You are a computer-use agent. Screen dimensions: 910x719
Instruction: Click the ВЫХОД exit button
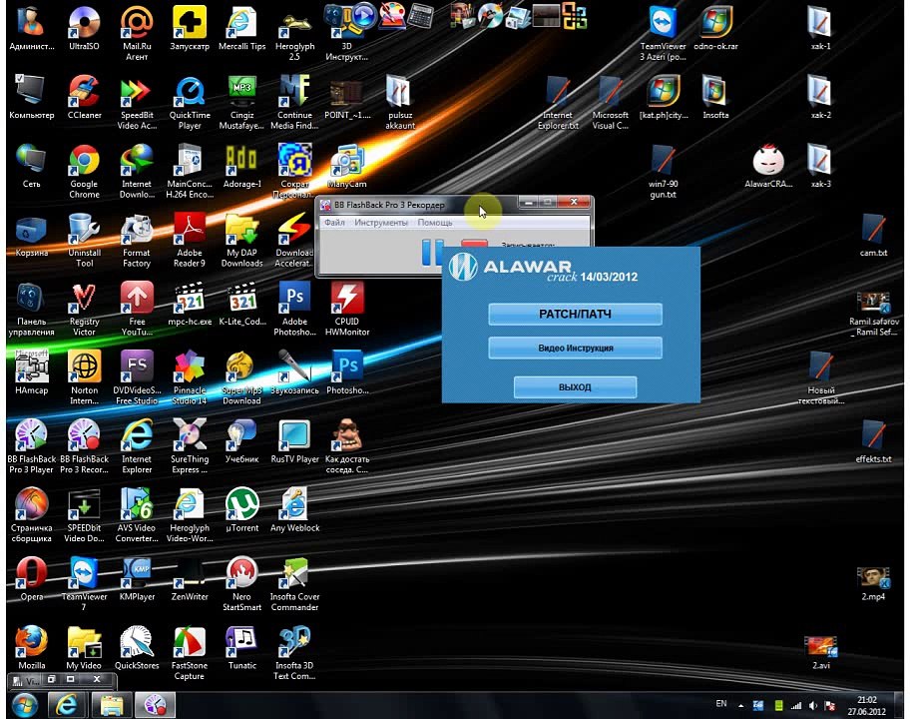575,387
